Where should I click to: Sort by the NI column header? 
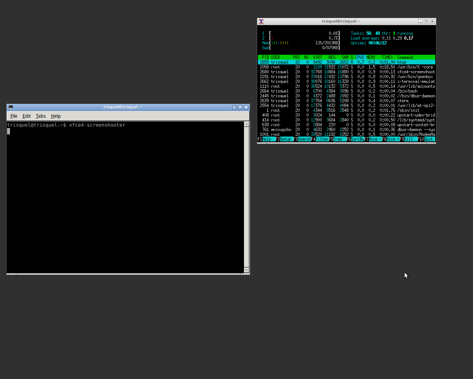tap(306, 57)
